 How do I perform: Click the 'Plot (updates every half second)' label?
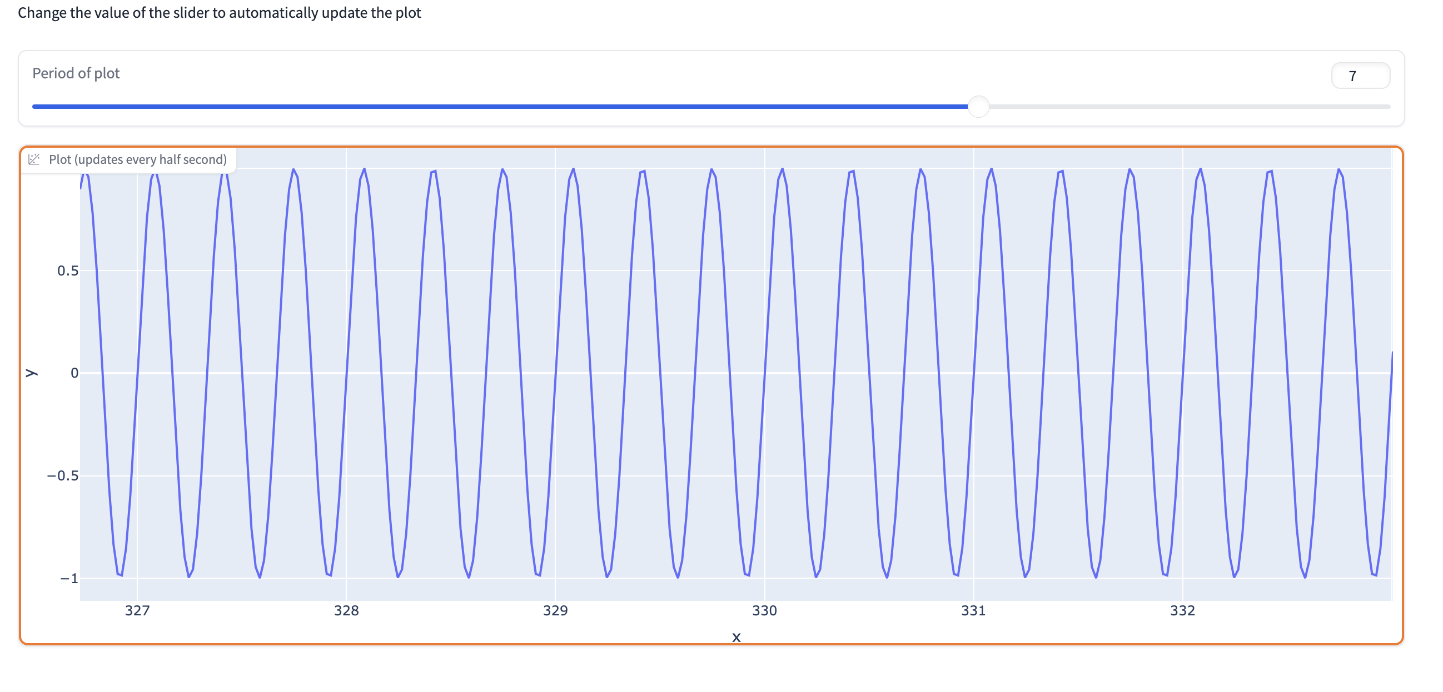tap(138, 159)
